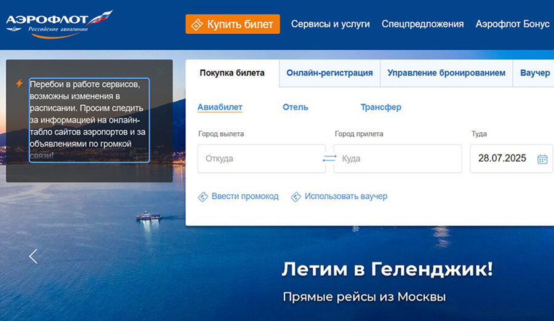Switch to Онлайн-регистрация tab
554x321 pixels.
pyautogui.click(x=329, y=73)
